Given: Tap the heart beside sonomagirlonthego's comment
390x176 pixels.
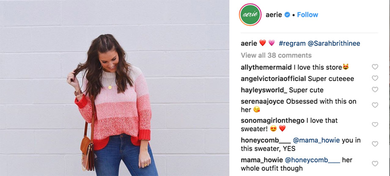Looking at the screenshot, I should 375,124.
